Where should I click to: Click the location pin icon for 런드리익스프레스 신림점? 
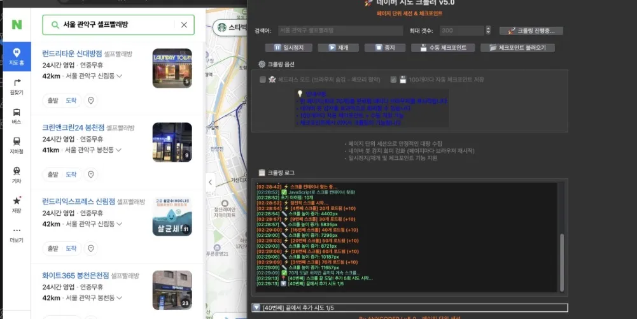pos(91,248)
